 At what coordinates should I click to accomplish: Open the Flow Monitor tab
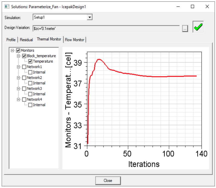(x=75, y=40)
